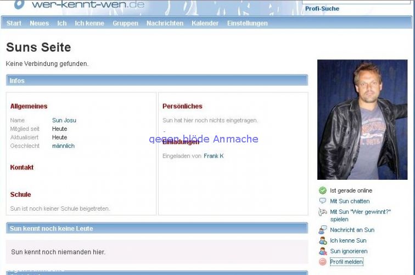Screen dimensions: 415x275
Task: Follow the Frank K inviter link
Action: 214,156
